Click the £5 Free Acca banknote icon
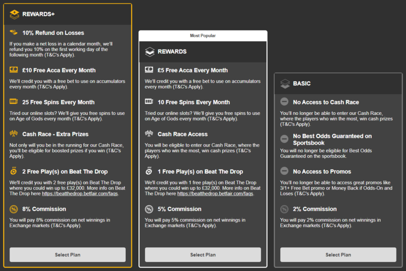The height and width of the screenshot is (271, 406). 149,69
